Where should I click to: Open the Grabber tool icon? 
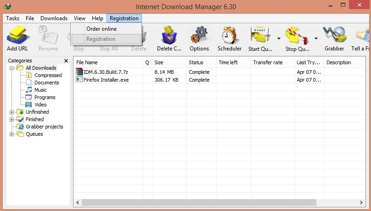coord(334,35)
